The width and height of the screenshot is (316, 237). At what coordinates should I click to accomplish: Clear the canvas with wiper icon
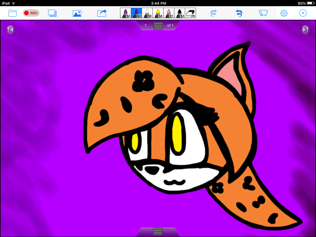point(263,13)
